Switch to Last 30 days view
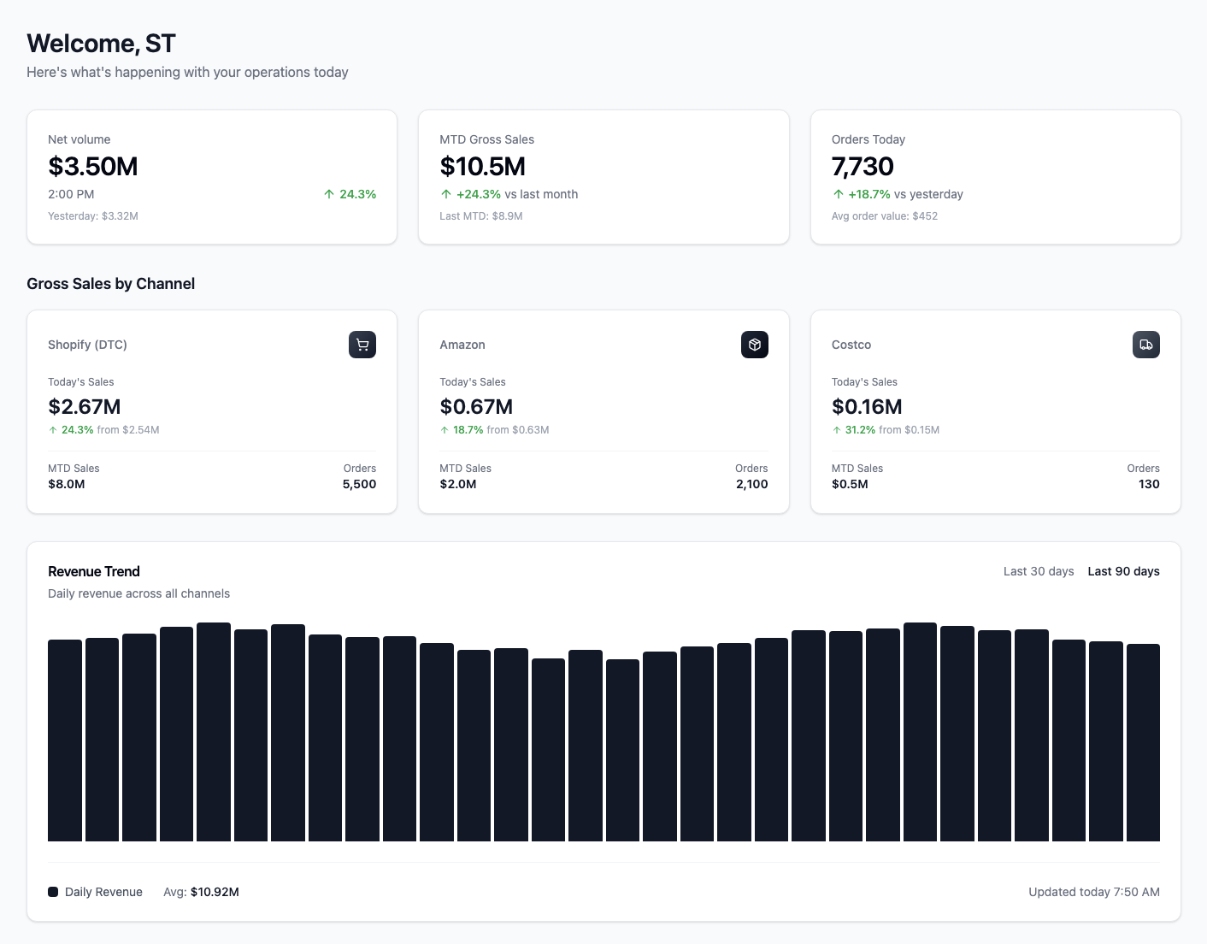The width and height of the screenshot is (1207, 944). (1039, 571)
